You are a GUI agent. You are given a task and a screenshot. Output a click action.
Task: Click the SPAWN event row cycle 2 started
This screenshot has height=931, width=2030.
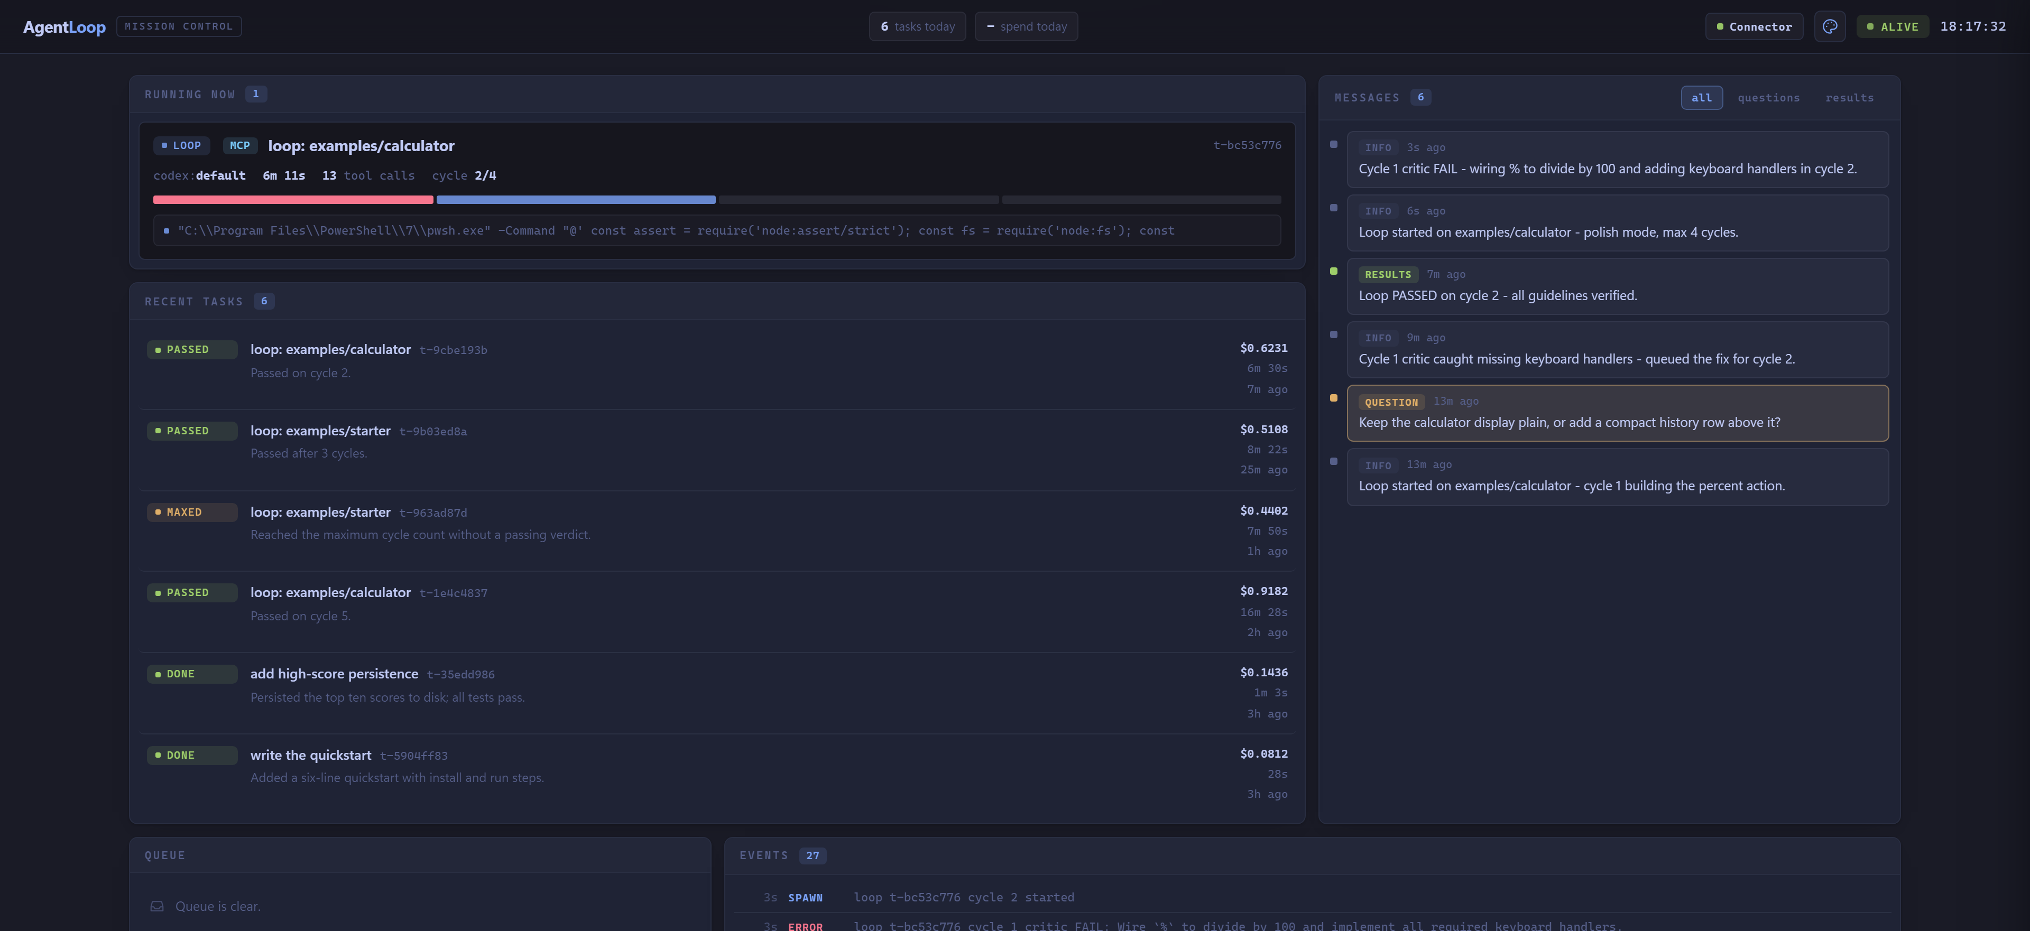[x=1312, y=898]
